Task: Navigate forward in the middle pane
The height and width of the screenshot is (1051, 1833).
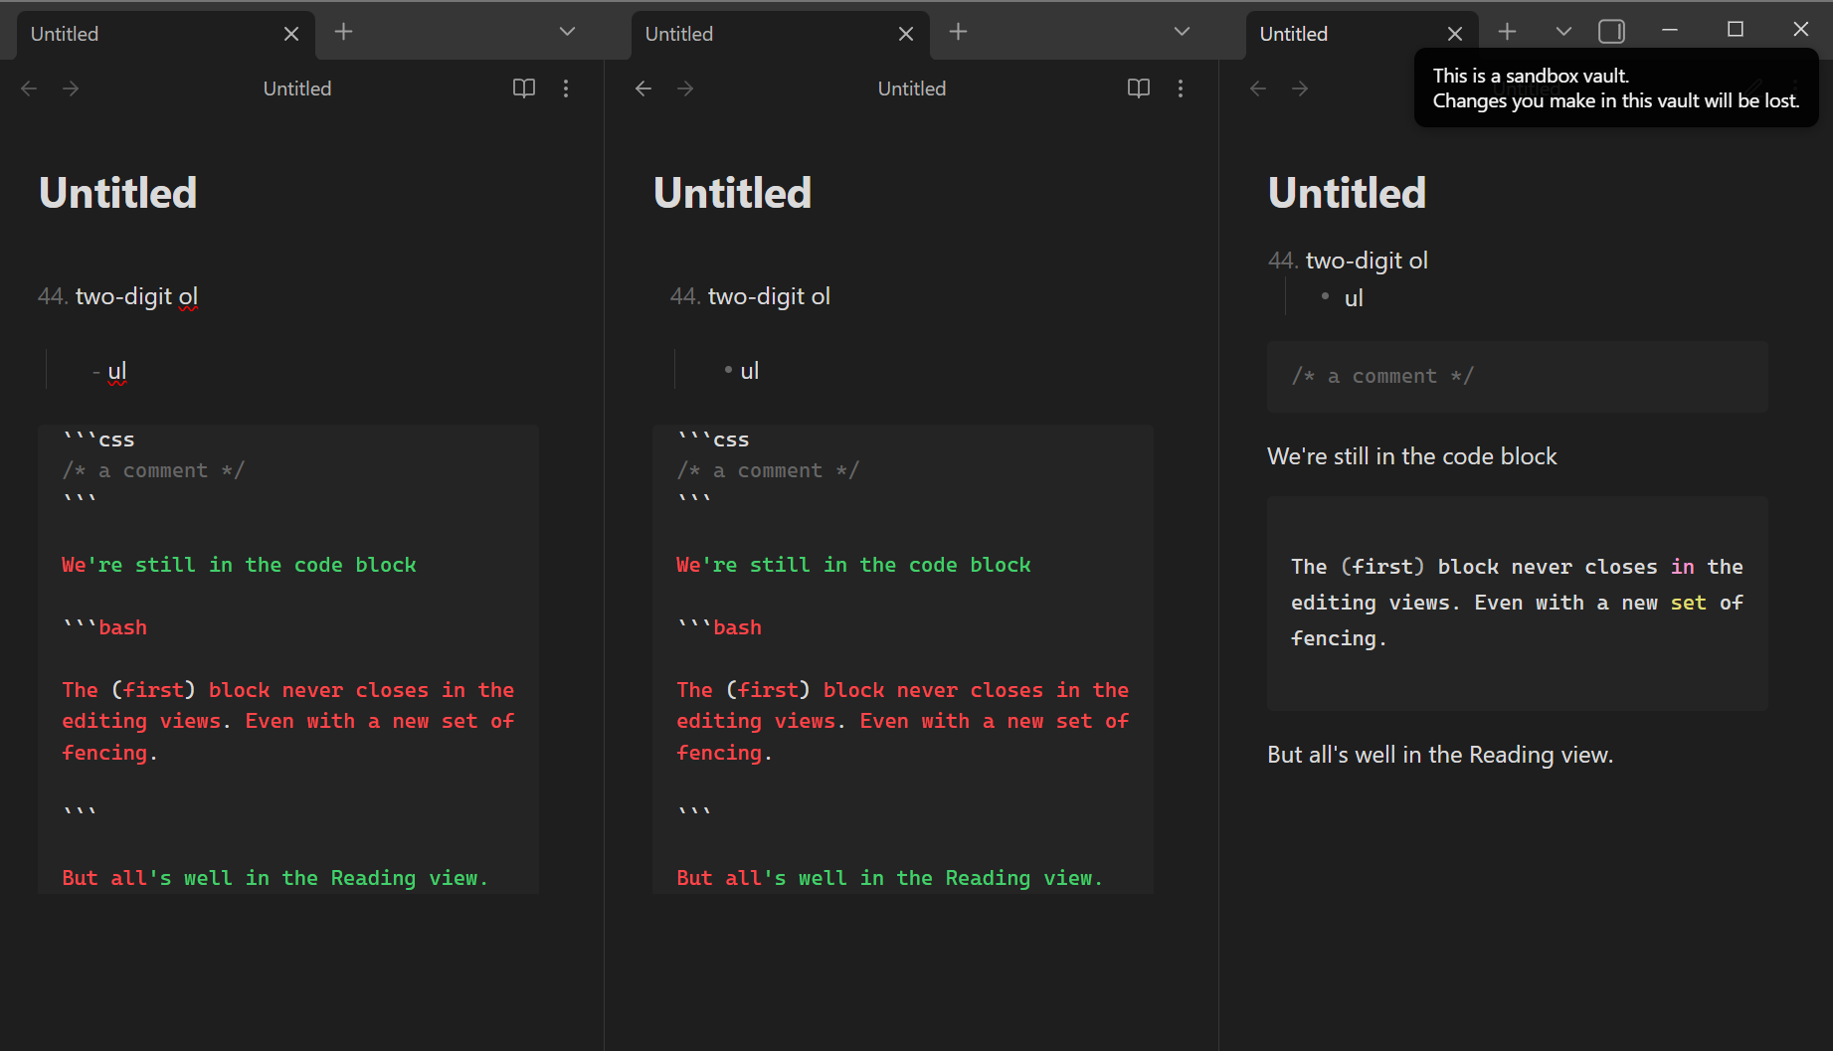Action: coord(685,88)
